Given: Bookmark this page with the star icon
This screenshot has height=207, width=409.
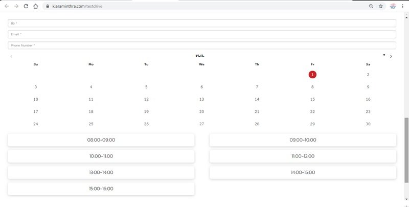Looking at the screenshot, I should pyautogui.click(x=381, y=6).
